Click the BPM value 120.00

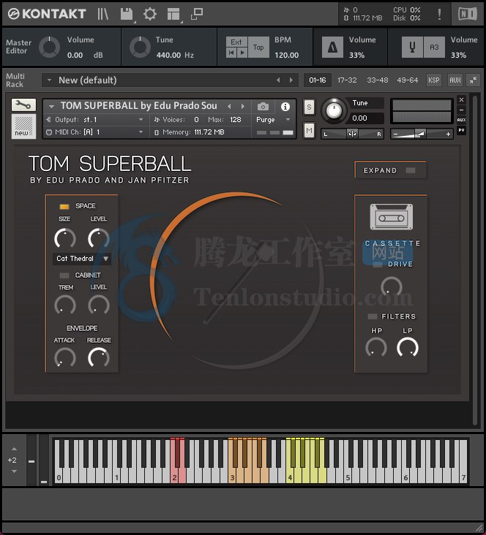[287, 55]
